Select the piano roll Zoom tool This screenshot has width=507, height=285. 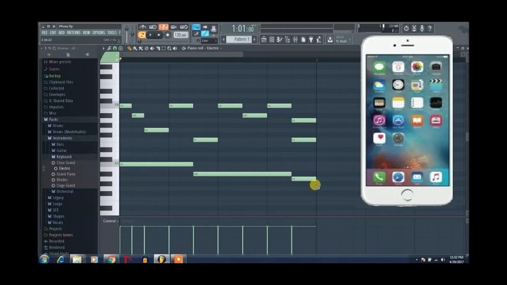point(169,48)
